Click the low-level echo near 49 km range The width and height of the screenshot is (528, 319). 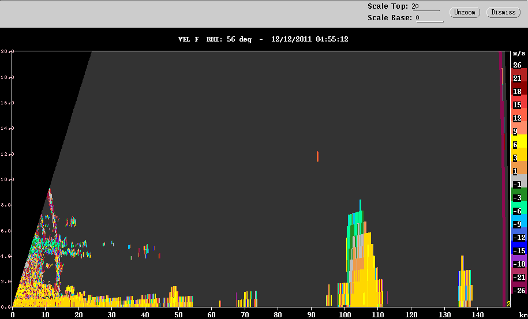click(x=174, y=296)
